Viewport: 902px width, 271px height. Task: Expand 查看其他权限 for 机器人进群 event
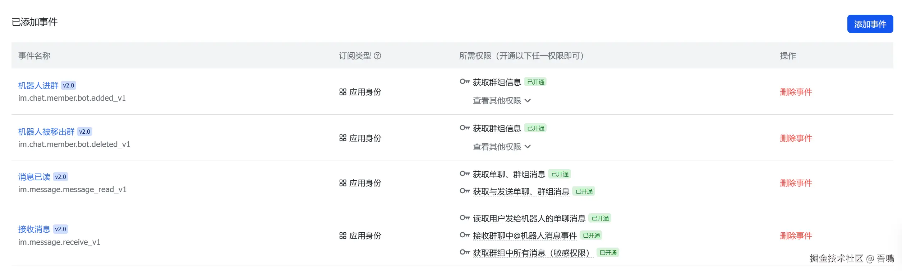click(x=502, y=101)
